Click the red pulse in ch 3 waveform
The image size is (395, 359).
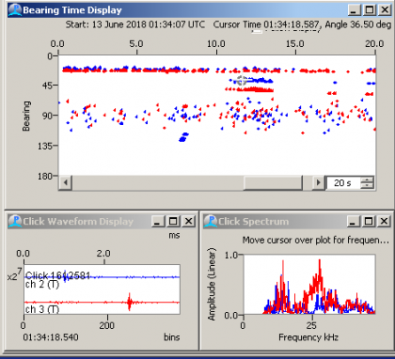[x=129, y=302]
